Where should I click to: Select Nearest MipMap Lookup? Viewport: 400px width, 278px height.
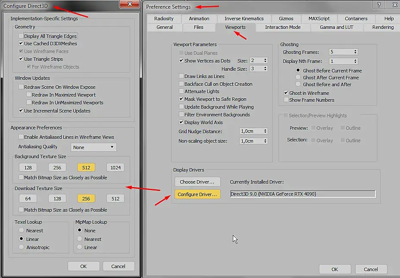tap(80, 239)
